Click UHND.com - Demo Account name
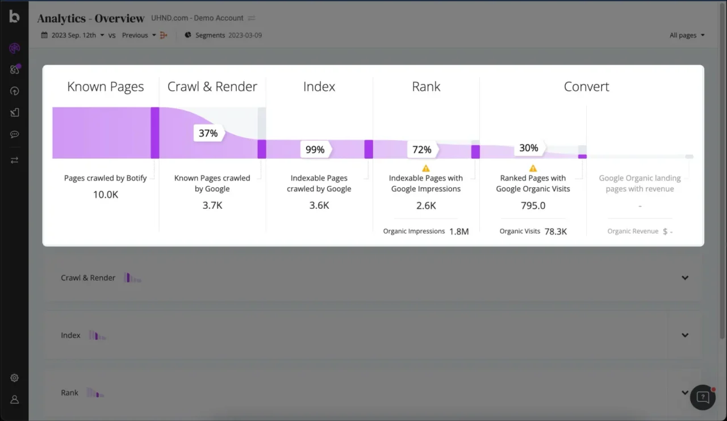The width and height of the screenshot is (727, 421). click(x=197, y=18)
